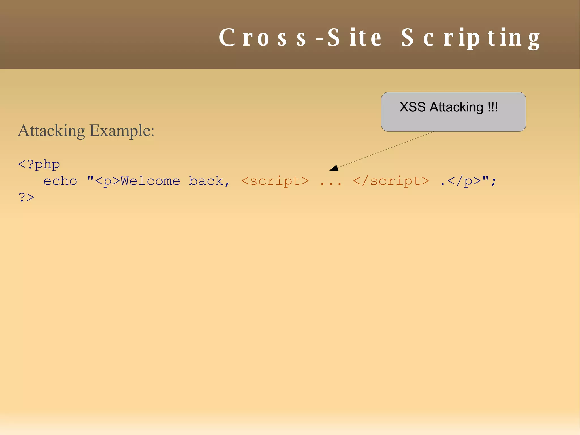580x435 pixels.
Task: Click the orange '</script>' closing tag
Action: point(391,181)
